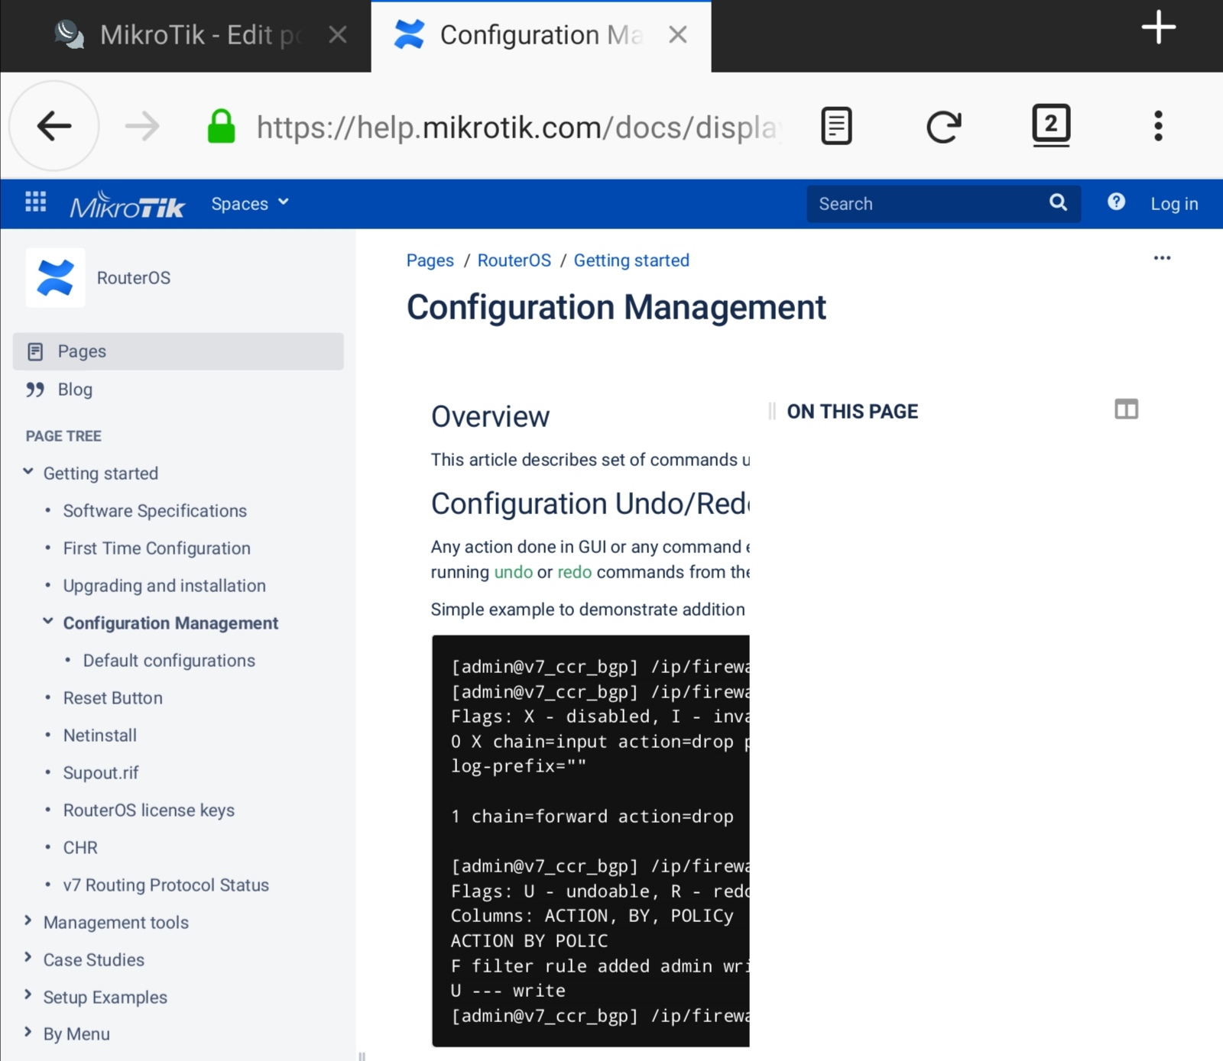Open First Time Configuration page
Screen dimensions: 1223x1061
157,548
